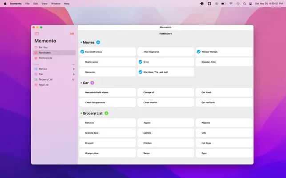Click the Time Machine menu bar icon

coord(238,4)
